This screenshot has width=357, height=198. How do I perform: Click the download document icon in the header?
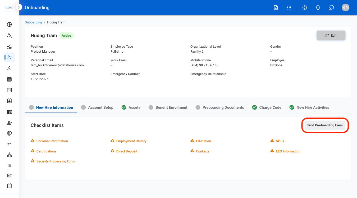coord(276,8)
